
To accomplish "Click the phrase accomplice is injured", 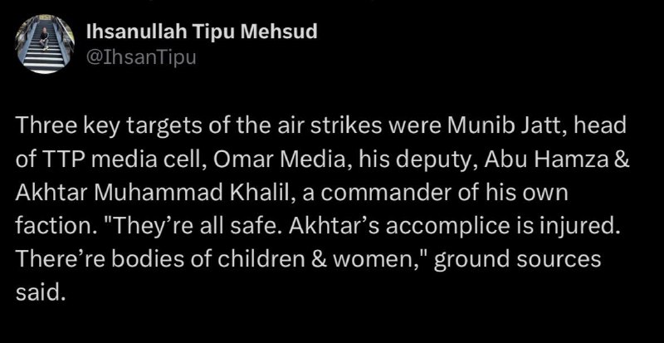I will click(505, 227).
